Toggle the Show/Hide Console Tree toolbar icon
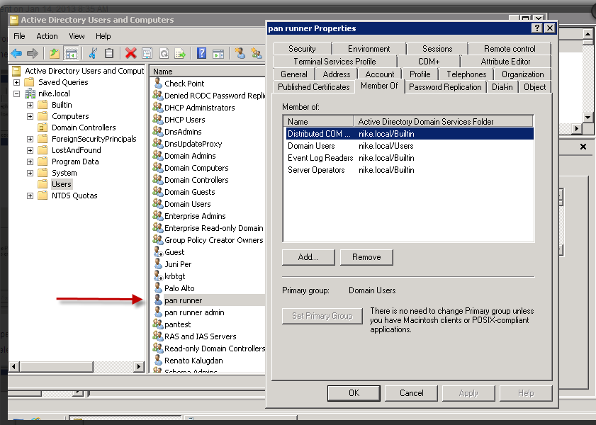The width and height of the screenshot is (596, 425). pos(71,53)
